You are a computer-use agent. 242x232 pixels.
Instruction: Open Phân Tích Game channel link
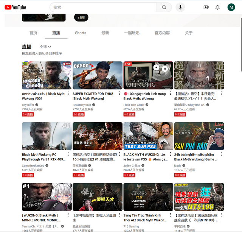coord(134,105)
